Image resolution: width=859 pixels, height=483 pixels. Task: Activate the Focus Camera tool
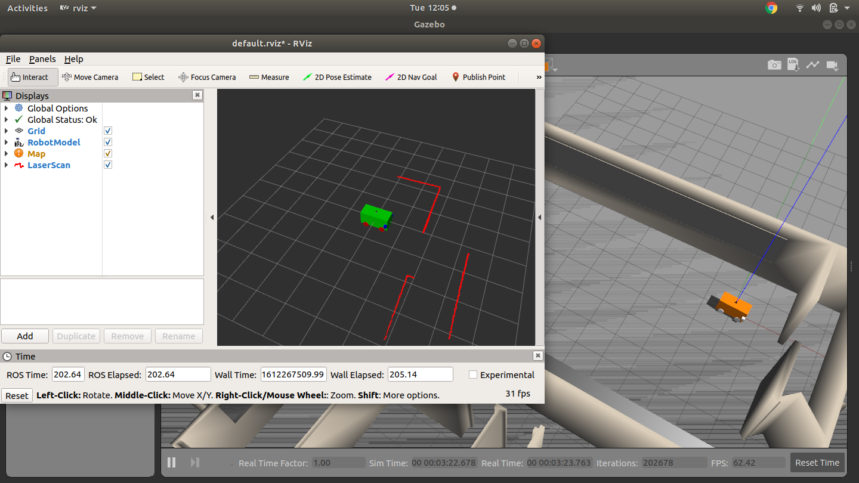207,77
